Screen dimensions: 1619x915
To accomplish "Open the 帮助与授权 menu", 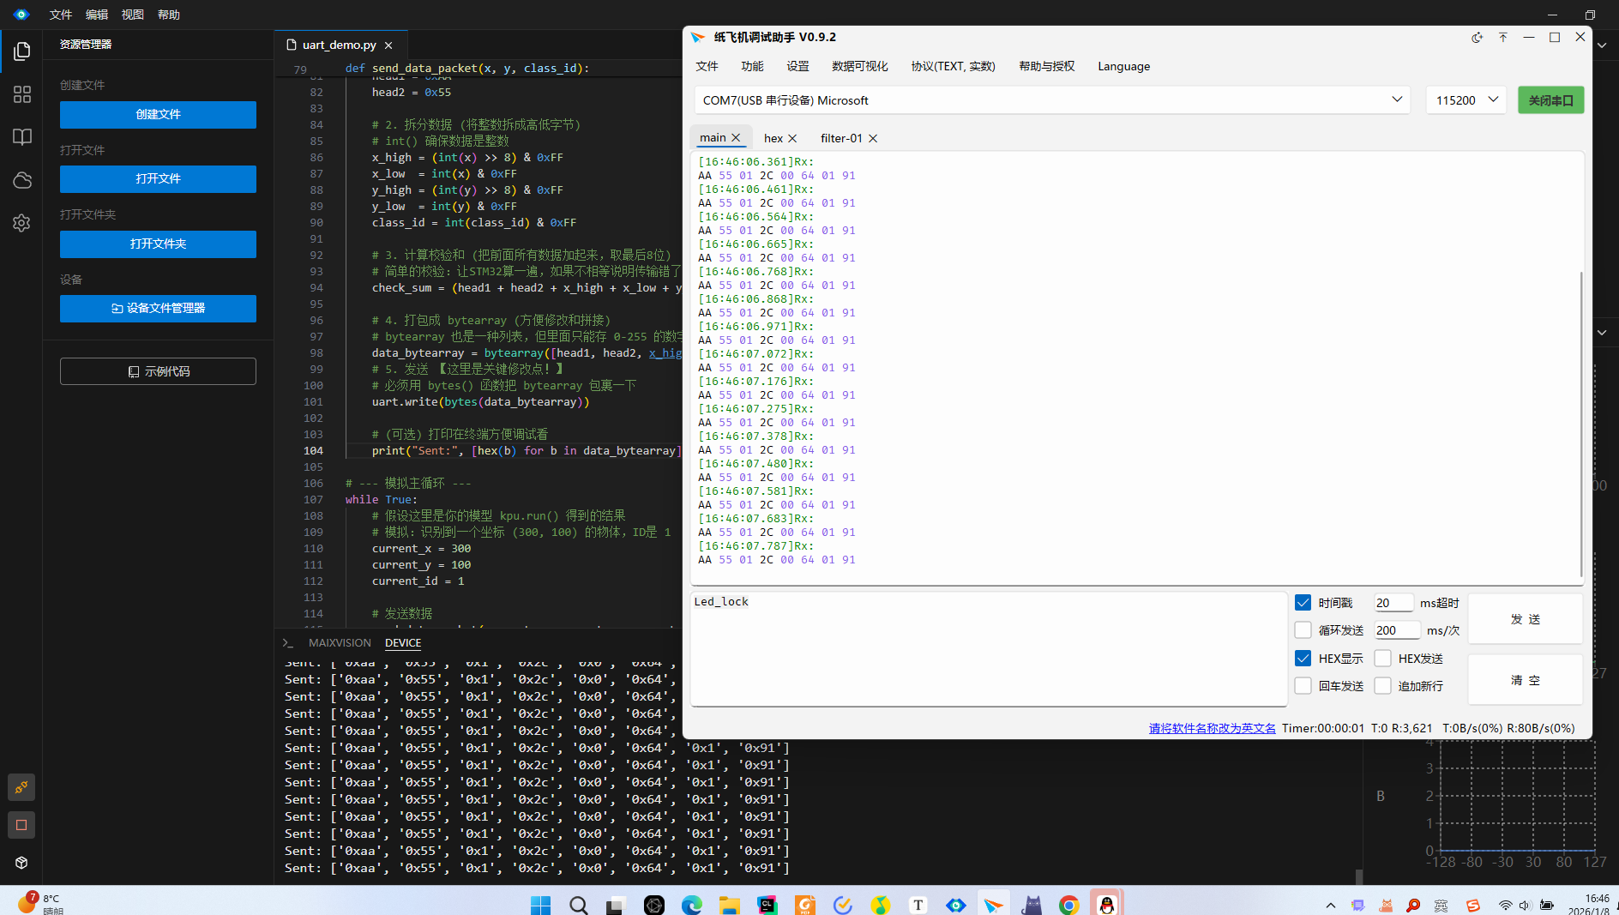I will (x=1046, y=66).
